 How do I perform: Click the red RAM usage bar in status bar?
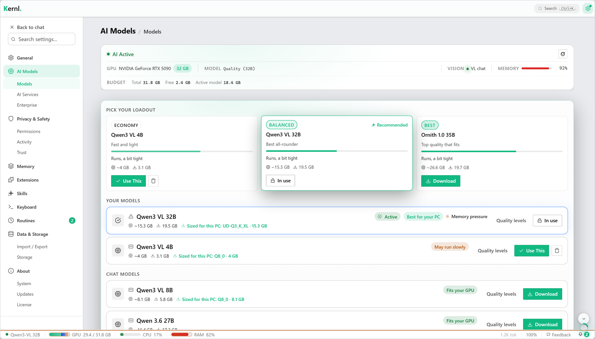(182, 334)
